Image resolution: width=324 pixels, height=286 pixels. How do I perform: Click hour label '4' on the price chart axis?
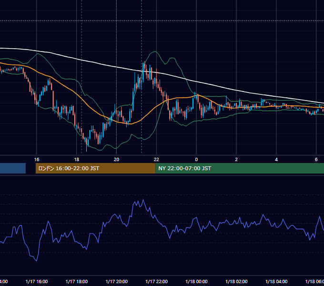click(x=276, y=160)
